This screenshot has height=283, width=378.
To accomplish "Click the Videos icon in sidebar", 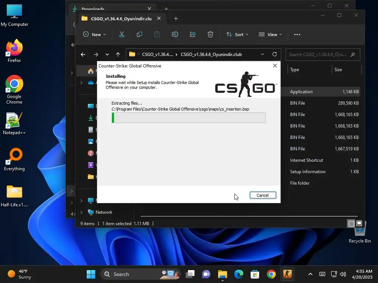I will point(91,165).
